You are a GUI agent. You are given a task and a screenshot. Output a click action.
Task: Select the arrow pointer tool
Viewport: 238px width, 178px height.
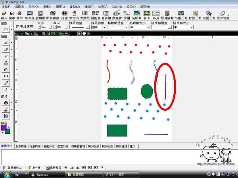click(79, 34)
